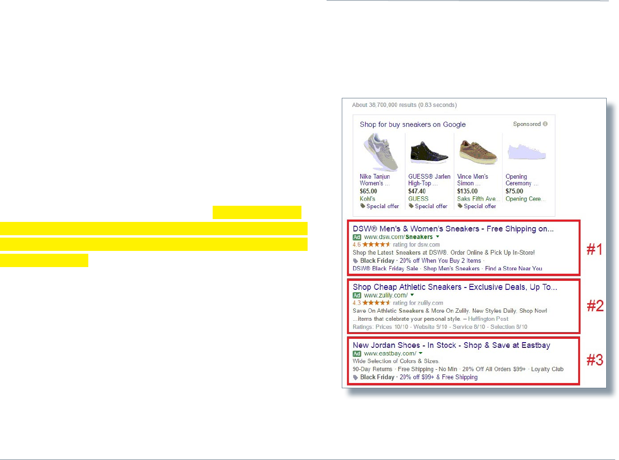Click the GUESS Jarlen High-Top shoe image
The height and width of the screenshot is (460, 619).
point(430,153)
